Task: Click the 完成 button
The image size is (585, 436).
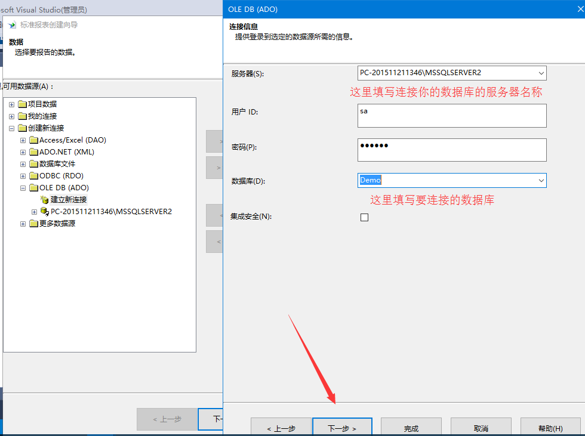Action: (411, 427)
